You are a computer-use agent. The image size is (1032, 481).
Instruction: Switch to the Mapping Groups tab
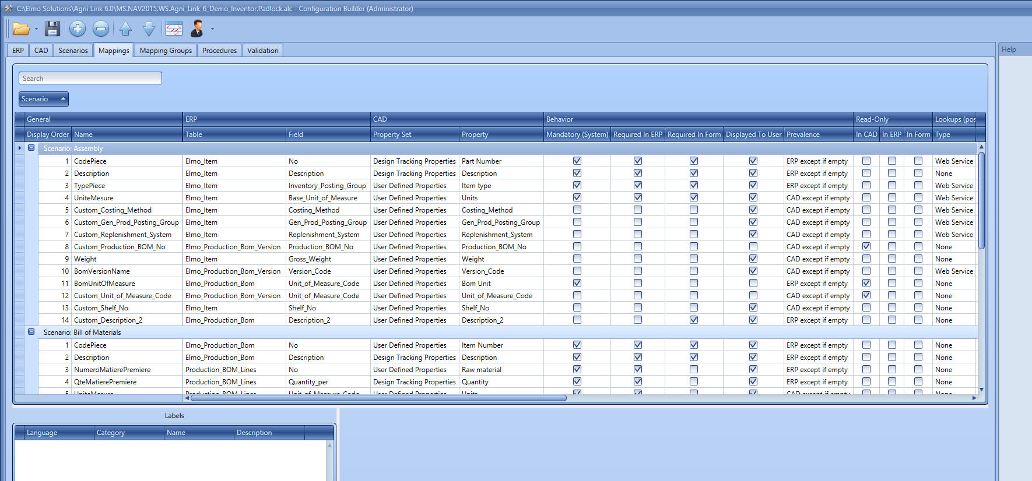coord(166,51)
